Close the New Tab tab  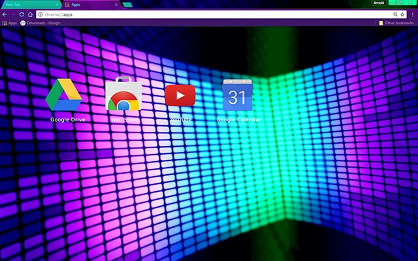(57, 5)
